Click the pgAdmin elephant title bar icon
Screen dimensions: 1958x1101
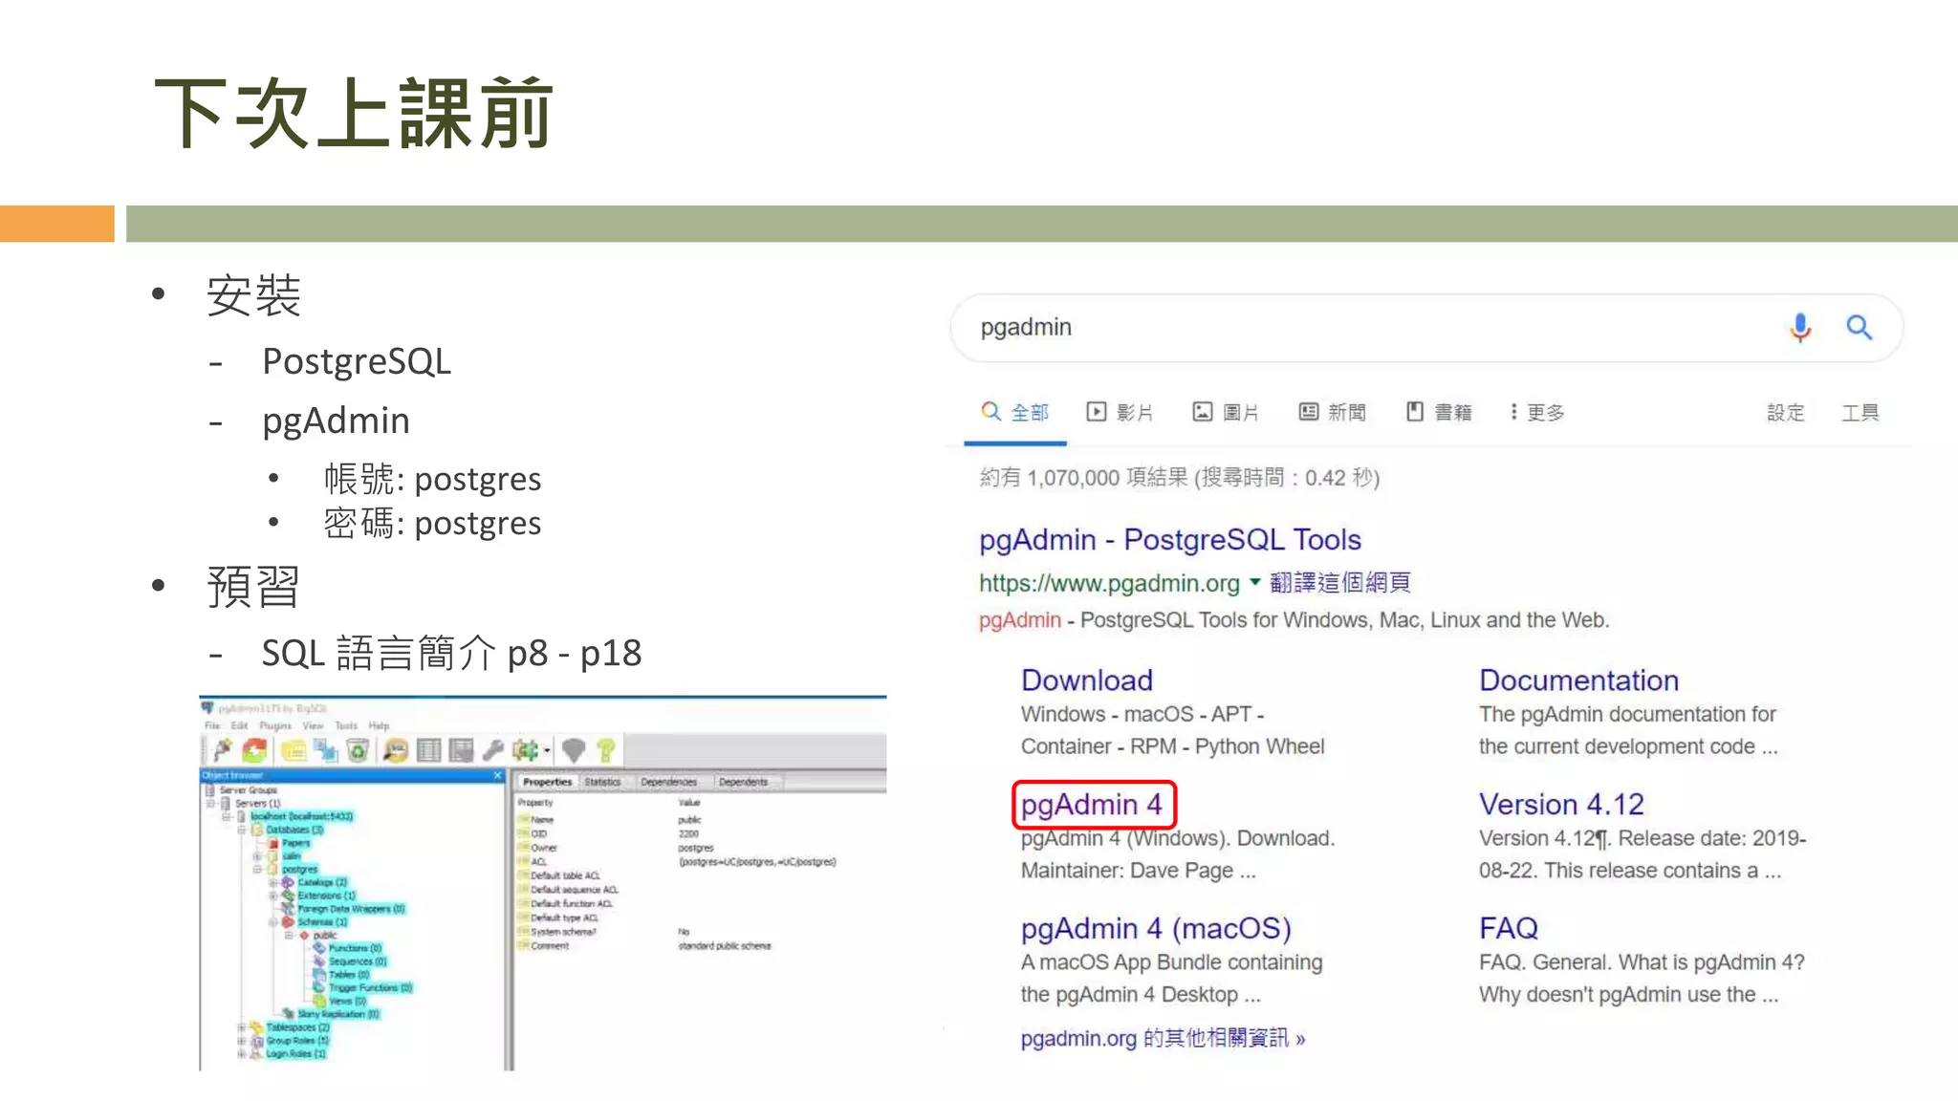pos(207,708)
